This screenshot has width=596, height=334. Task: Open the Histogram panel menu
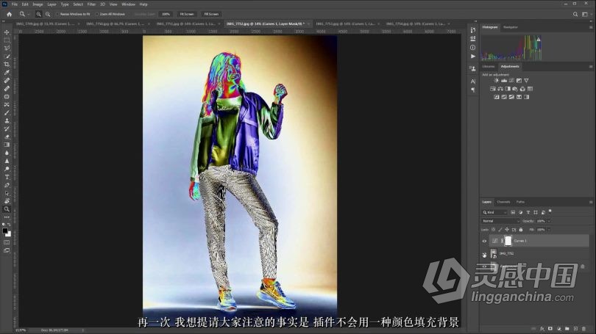point(591,27)
